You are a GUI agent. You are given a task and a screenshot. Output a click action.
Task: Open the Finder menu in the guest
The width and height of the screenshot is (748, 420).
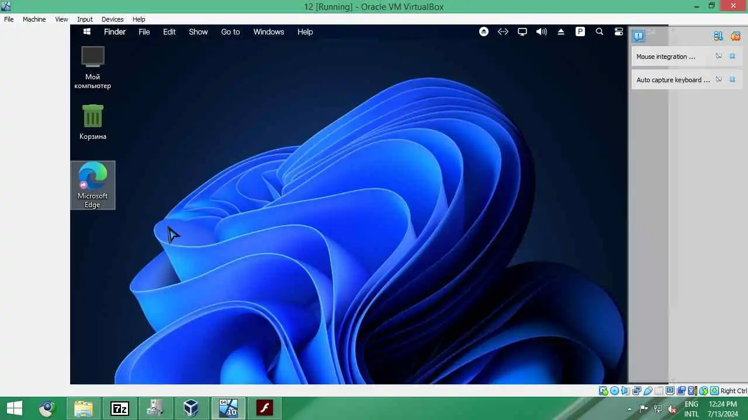click(x=115, y=32)
